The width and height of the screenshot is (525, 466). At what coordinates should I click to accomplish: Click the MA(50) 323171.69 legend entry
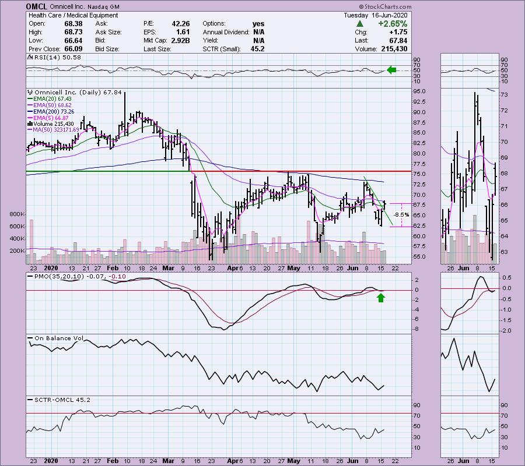tap(56, 130)
